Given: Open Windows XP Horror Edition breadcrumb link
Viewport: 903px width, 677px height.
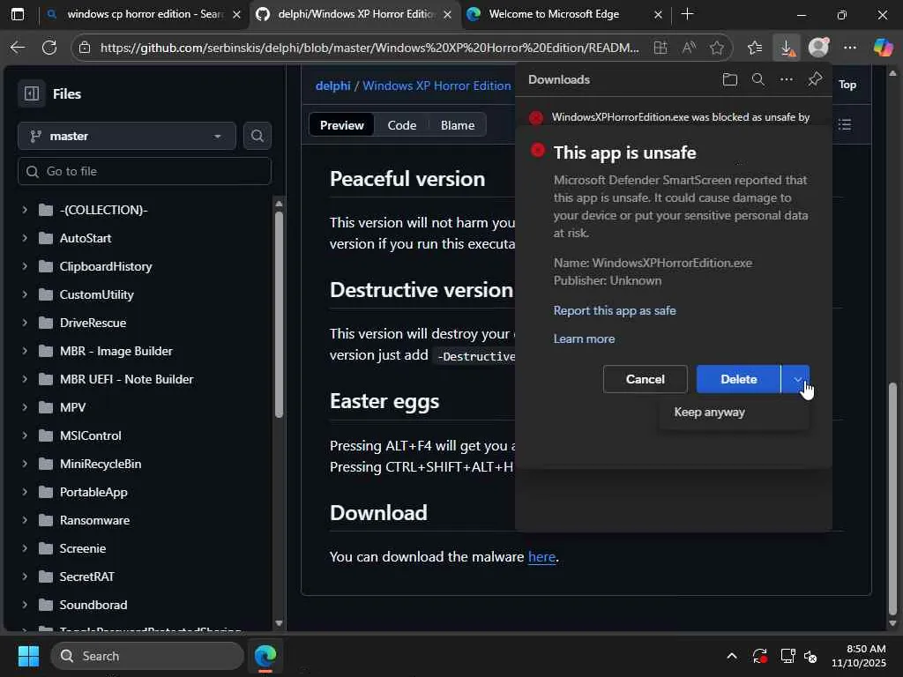Looking at the screenshot, I should point(437,86).
